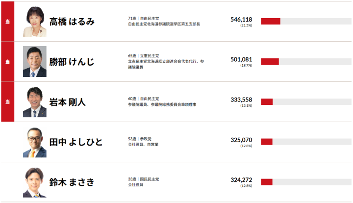This screenshot has width=353, height=203.
Task: Open 鈴木 まさき candidate photo
Action: click(35, 182)
